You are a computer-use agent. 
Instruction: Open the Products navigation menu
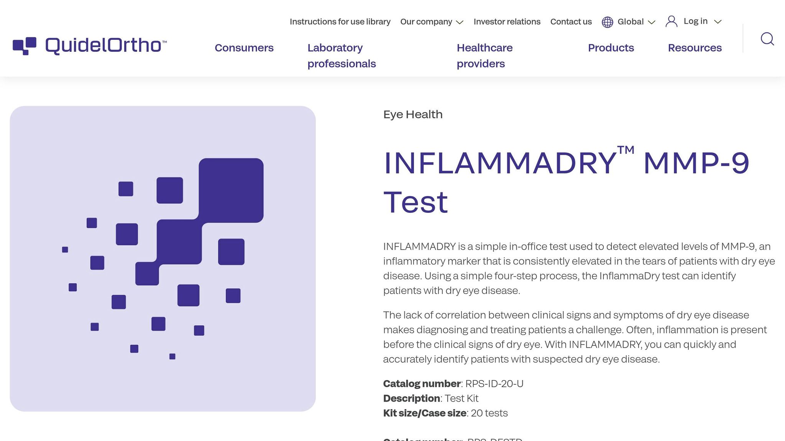point(611,48)
